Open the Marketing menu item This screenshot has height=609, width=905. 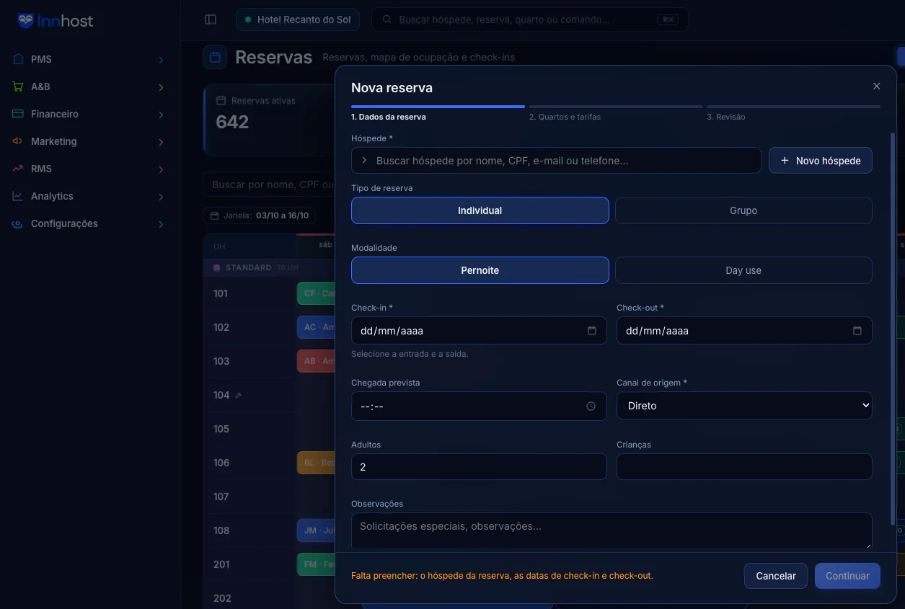pos(89,141)
